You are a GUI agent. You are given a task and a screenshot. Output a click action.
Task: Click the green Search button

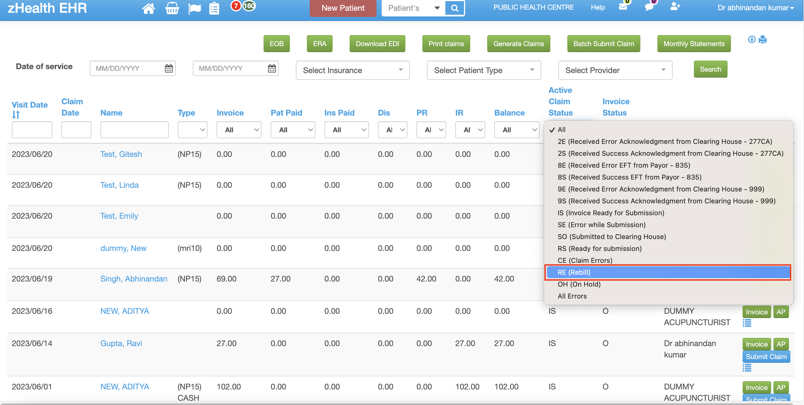pos(710,69)
